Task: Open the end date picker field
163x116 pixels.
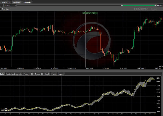Action: click(160, 5)
